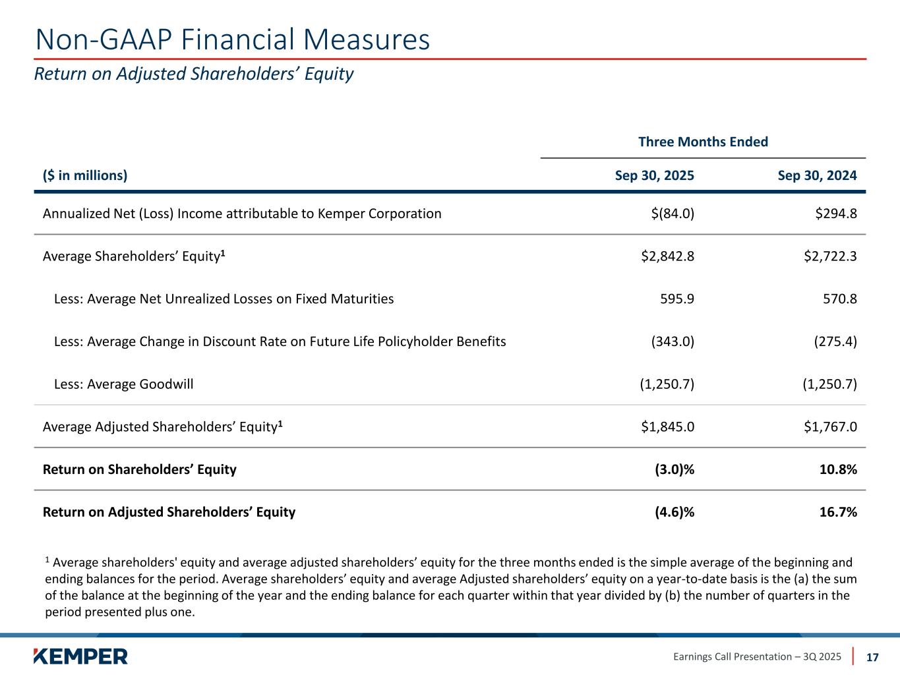Select the "Return on Adjusted Shareholders' Equity" subtitle
The image size is (900, 675).
pos(194,74)
